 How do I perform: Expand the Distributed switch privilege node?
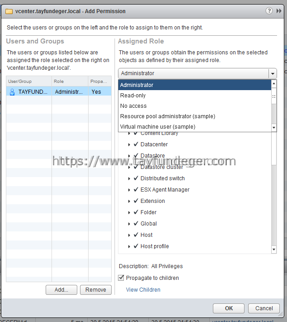[129, 178]
